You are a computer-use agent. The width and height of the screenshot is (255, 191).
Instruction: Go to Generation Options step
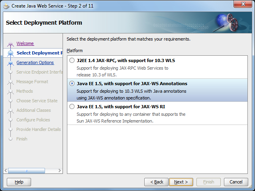[x=35, y=62]
